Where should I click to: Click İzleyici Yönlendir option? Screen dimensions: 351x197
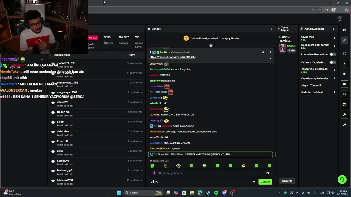click(311, 85)
